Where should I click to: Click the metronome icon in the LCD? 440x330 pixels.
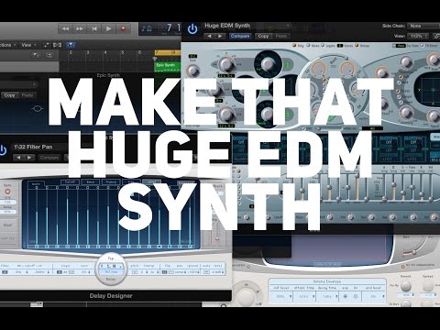(x=148, y=28)
